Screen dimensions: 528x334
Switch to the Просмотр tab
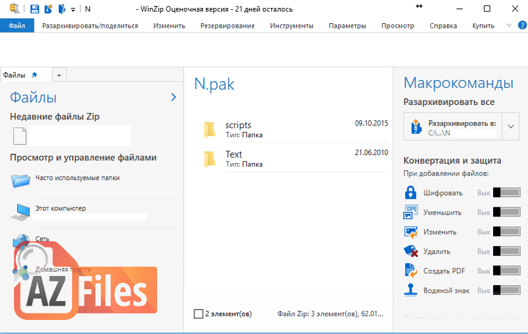tap(398, 26)
